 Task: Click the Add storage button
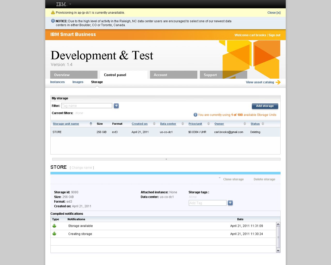pyautogui.click(x=265, y=106)
